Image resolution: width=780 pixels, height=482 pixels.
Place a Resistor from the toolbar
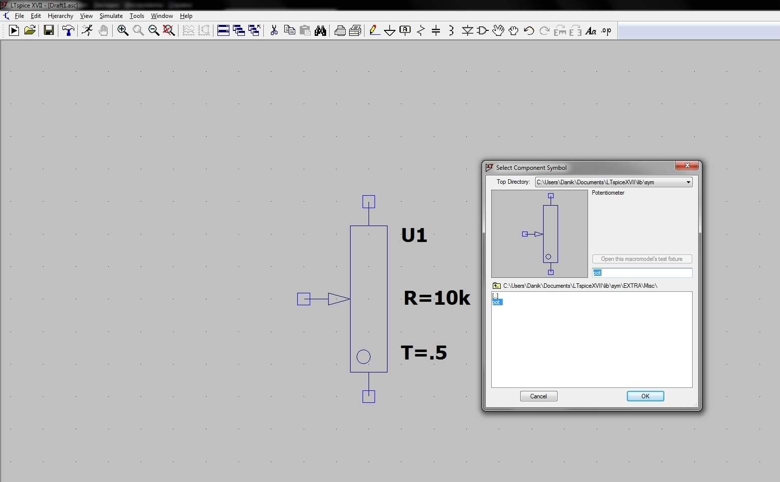coord(421,31)
